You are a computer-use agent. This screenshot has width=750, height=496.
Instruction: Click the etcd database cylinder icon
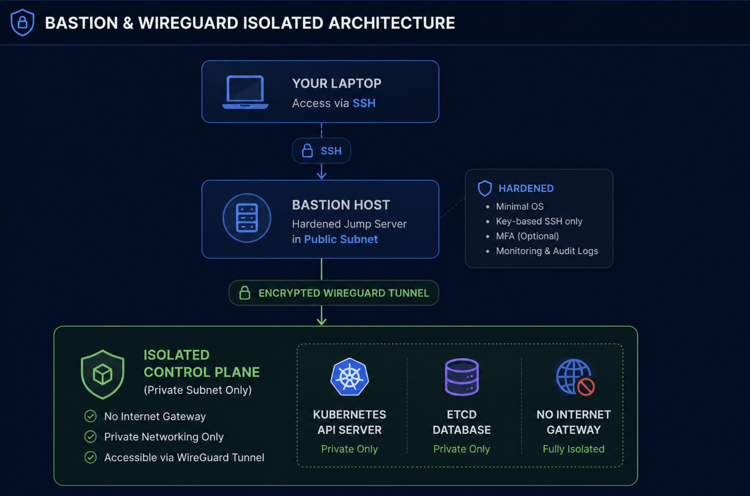tap(462, 377)
